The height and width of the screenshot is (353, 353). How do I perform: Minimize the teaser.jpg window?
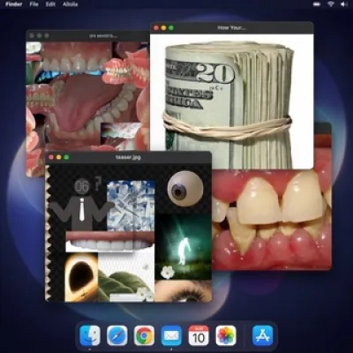(59, 157)
